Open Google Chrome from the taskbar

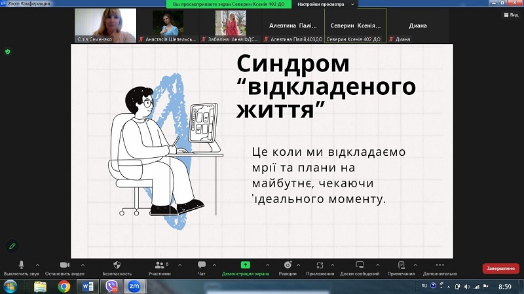pyautogui.click(x=64, y=286)
